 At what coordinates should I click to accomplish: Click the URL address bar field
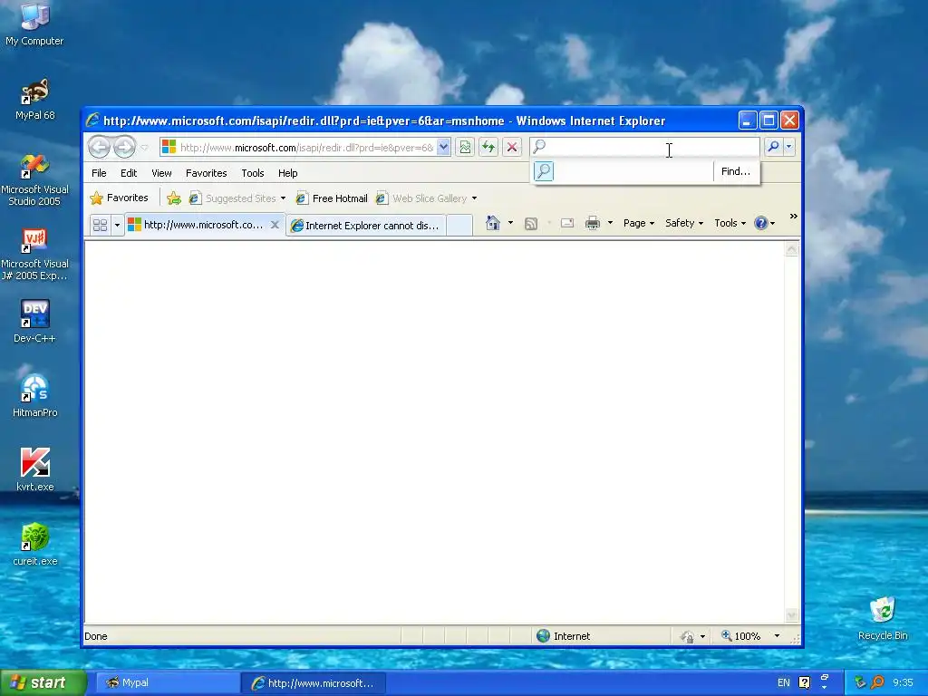[306, 148]
